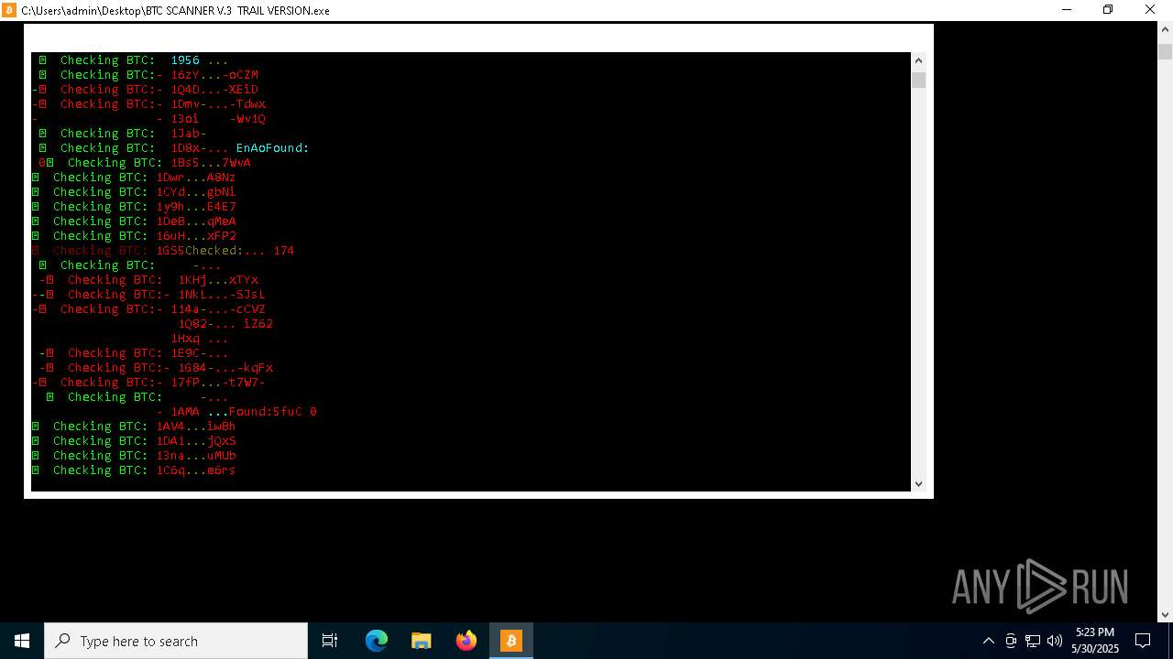Click the Type here to search box
This screenshot has width=1173, height=659.
[x=176, y=641]
